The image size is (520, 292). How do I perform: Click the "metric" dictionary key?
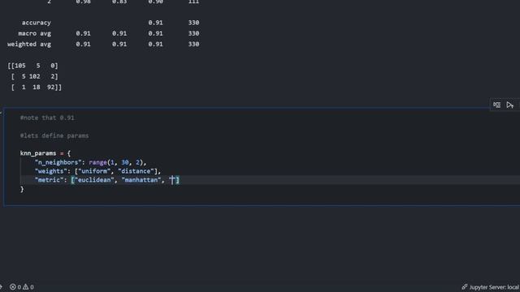pyautogui.click(x=49, y=180)
